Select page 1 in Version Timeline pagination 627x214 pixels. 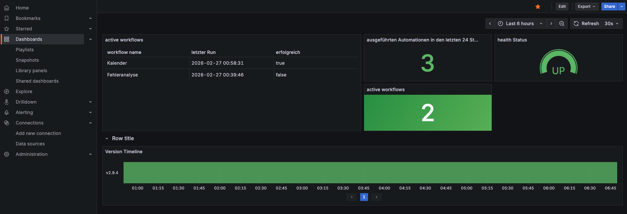pos(364,197)
